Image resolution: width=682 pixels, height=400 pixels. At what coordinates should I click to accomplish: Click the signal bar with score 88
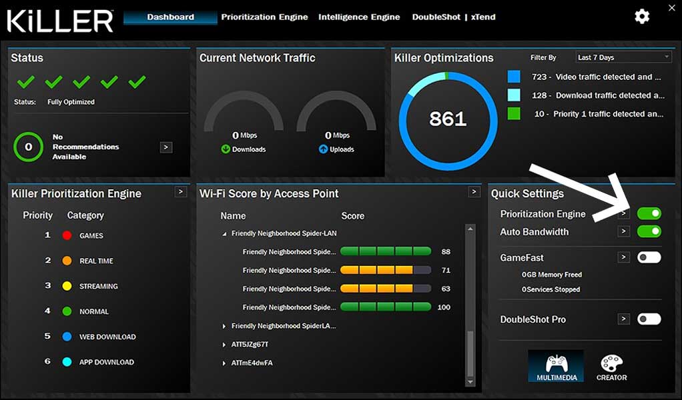click(385, 251)
